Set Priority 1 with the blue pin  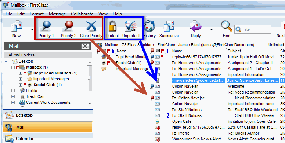46,29
